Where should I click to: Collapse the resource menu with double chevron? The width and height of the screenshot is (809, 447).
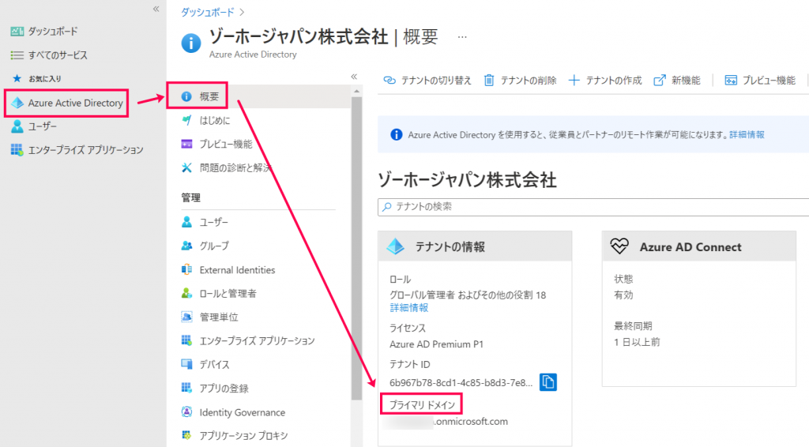point(354,77)
